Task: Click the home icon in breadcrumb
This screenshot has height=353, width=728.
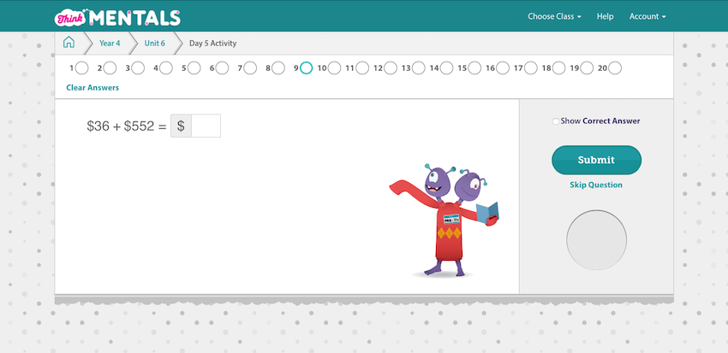Action: tap(69, 43)
